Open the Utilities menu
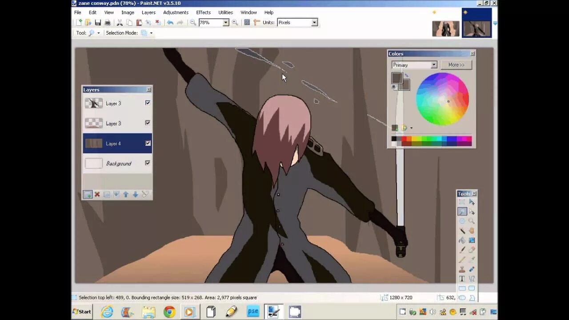This screenshot has width=569, height=320. (x=225, y=12)
